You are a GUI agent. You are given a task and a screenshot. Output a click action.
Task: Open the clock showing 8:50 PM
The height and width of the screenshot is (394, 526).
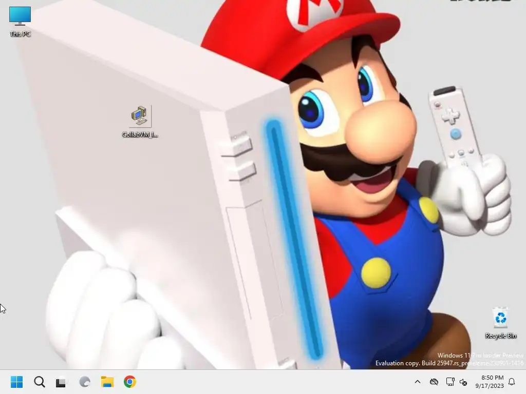pos(490,382)
